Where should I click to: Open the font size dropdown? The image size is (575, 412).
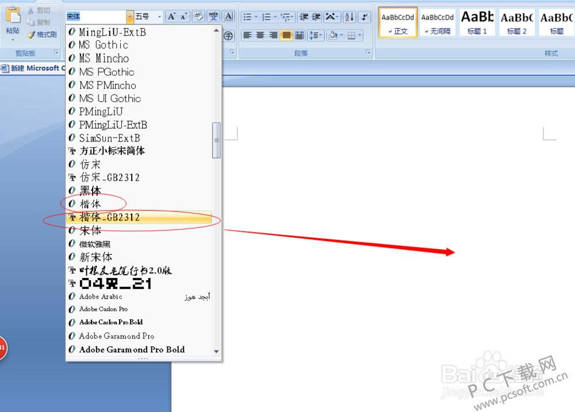point(159,16)
